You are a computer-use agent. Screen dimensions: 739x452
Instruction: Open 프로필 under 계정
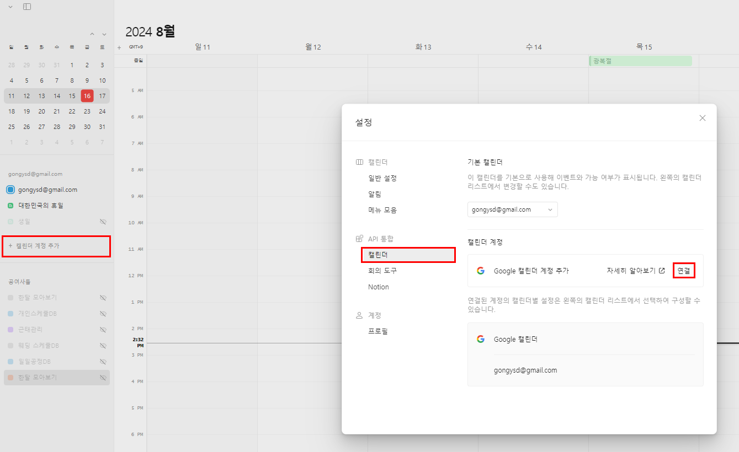pyautogui.click(x=378, y=331)
